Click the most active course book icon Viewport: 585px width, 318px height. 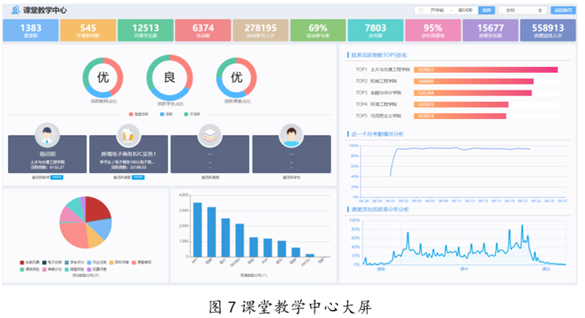127,136
